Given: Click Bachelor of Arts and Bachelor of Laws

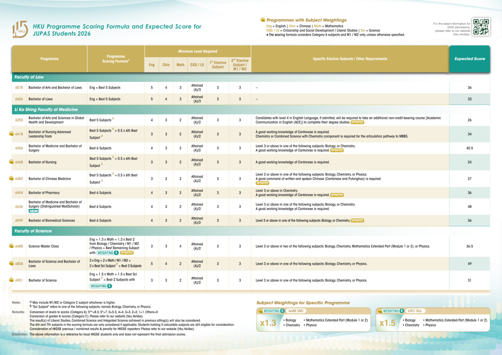Looking at the screenshot, I should click(55, 87).
